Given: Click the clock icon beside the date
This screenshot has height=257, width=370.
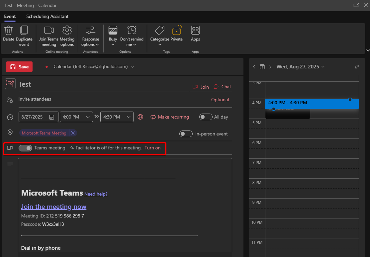Looking at the screenshot, I should click(10, 117).
